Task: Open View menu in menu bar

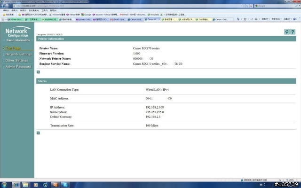Action: (23, 10)
